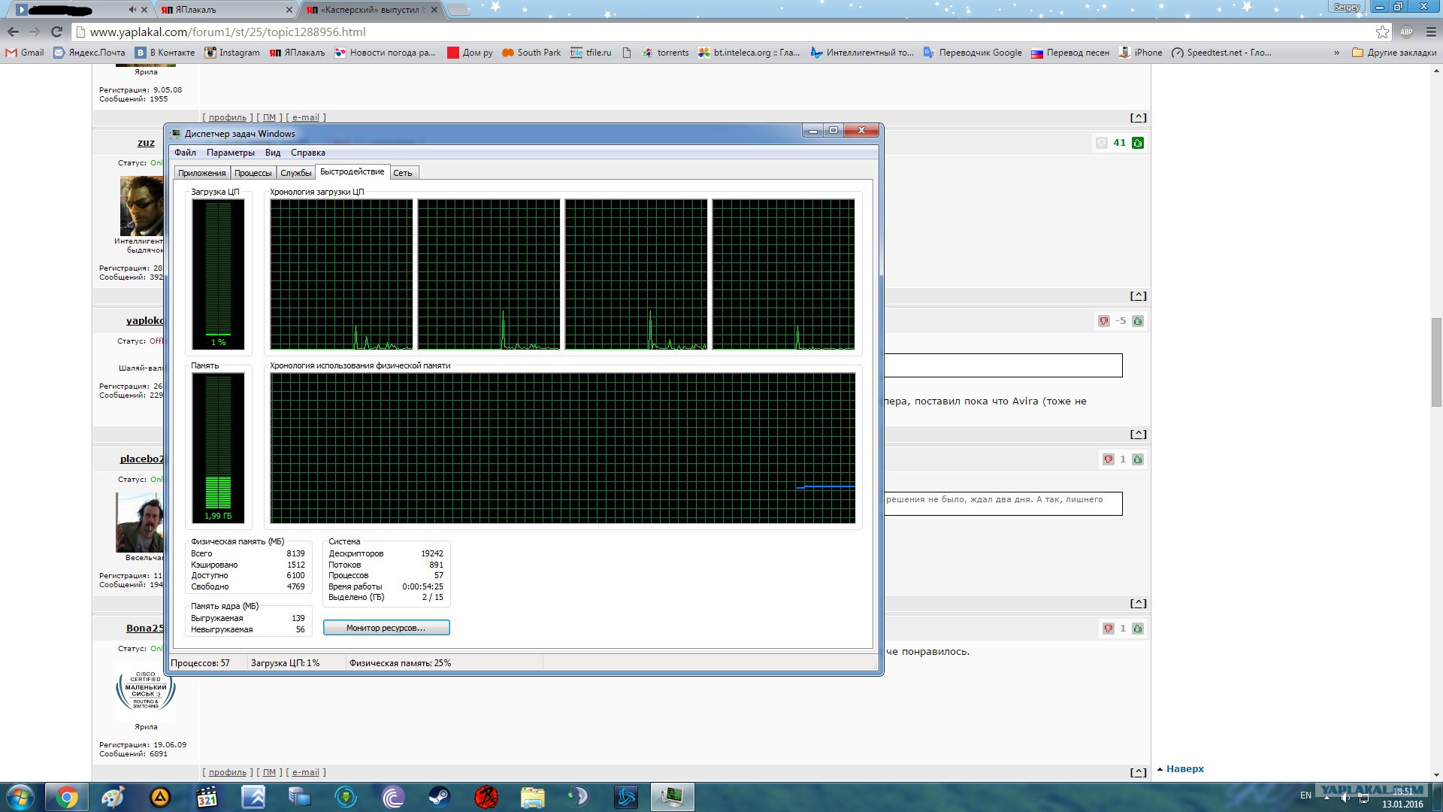The width and height of the screenshot is (1443, 812).
Task: Open the South Park bookmark
Action: click(x=531, y=53)
